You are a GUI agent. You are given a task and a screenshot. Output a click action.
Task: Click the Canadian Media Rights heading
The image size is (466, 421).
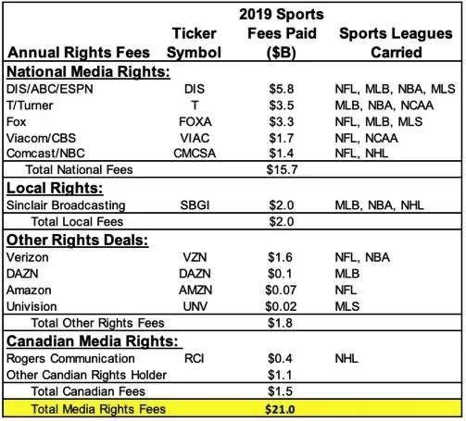(x=93, y=341)
